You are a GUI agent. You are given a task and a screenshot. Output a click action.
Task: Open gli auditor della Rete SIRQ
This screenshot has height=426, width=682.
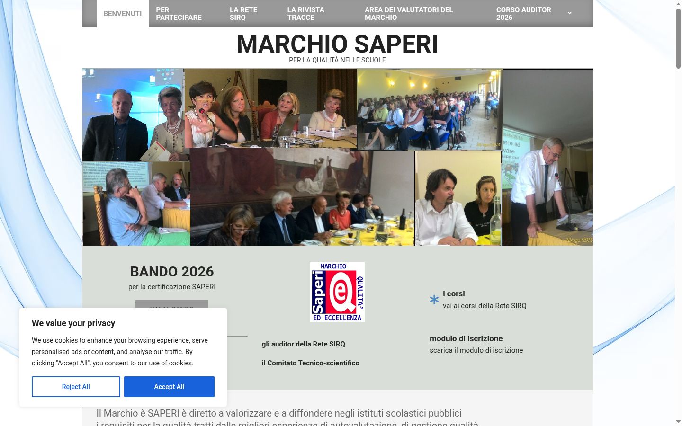click(x=303, y=344)
